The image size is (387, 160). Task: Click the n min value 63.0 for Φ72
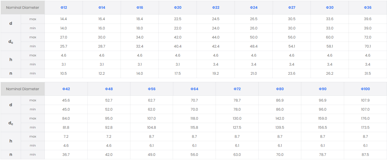click(x=237, y=155)
